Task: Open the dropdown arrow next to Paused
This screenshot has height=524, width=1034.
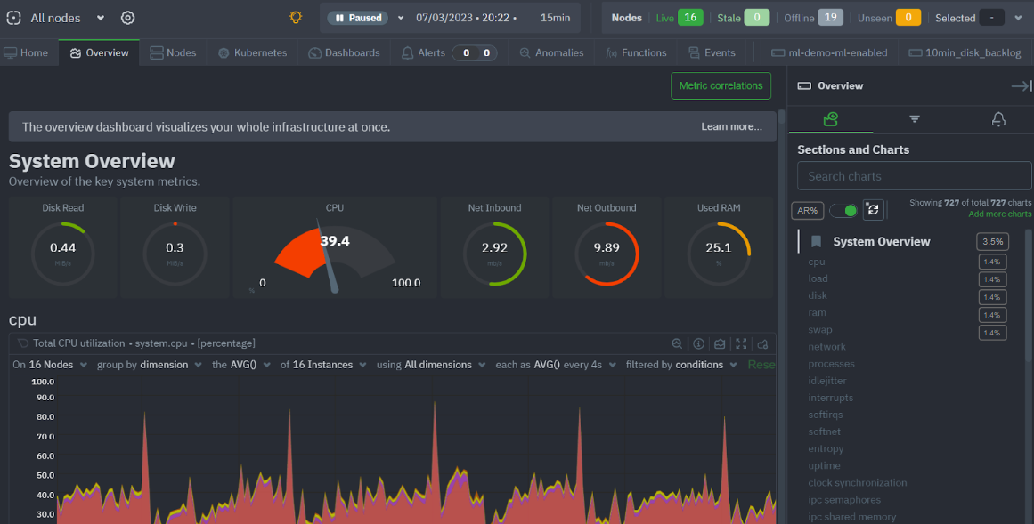Action: (400, 18)
